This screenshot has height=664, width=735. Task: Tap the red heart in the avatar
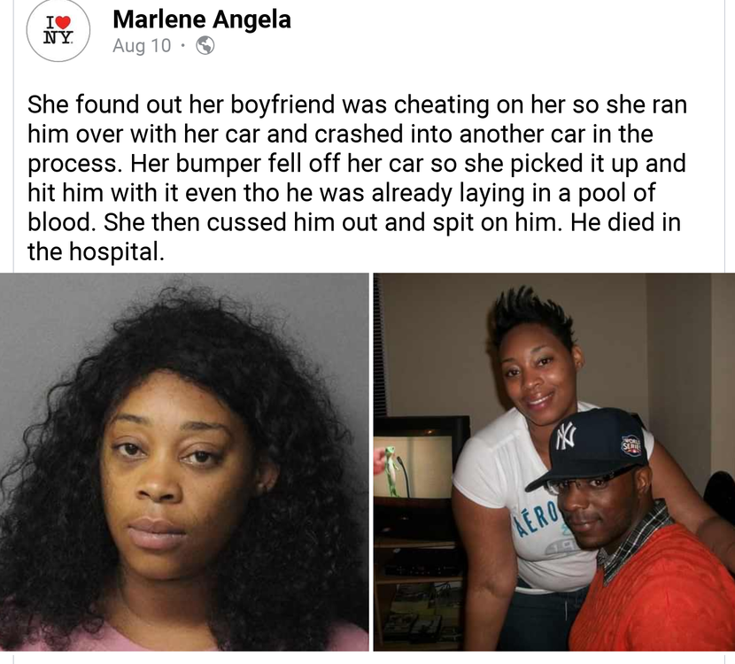65,22
